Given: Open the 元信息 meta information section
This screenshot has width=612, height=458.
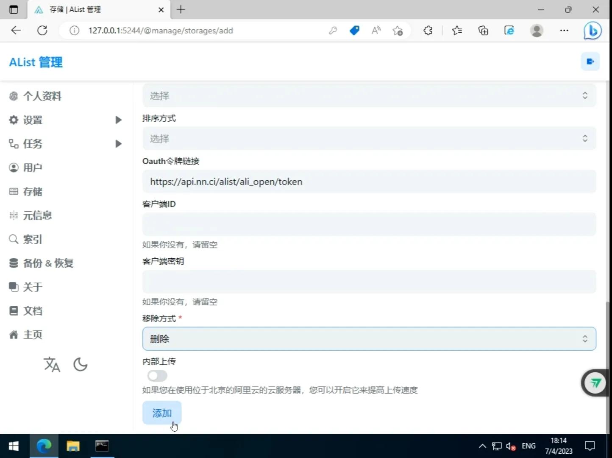Looking at the screenshot, I should (x=37, y=215).
